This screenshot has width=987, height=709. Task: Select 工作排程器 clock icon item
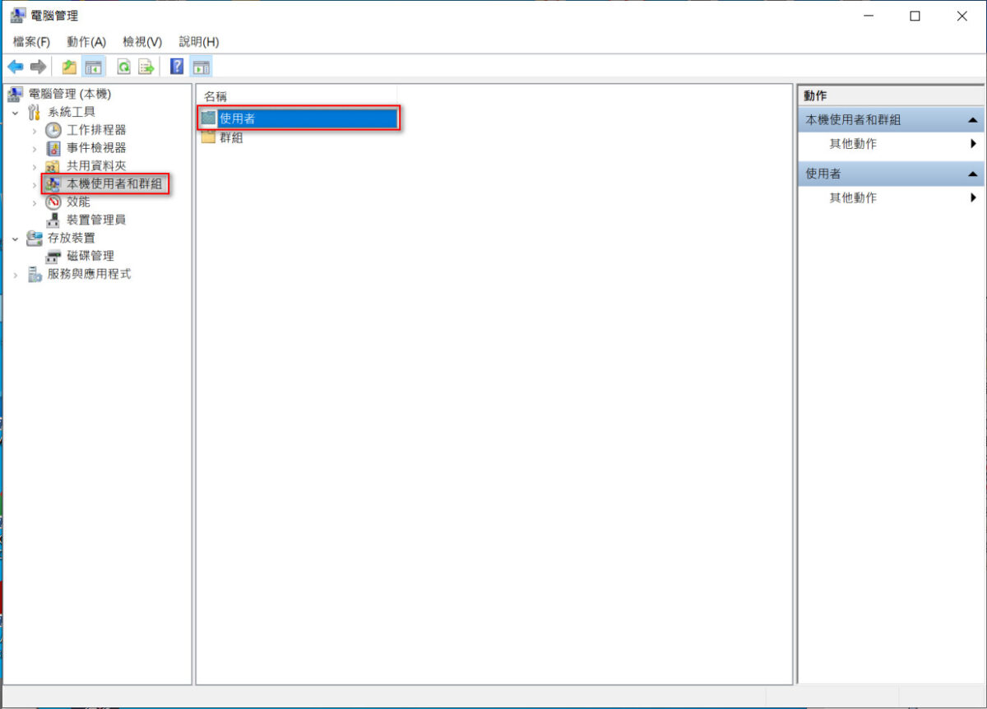click(96, 130)
